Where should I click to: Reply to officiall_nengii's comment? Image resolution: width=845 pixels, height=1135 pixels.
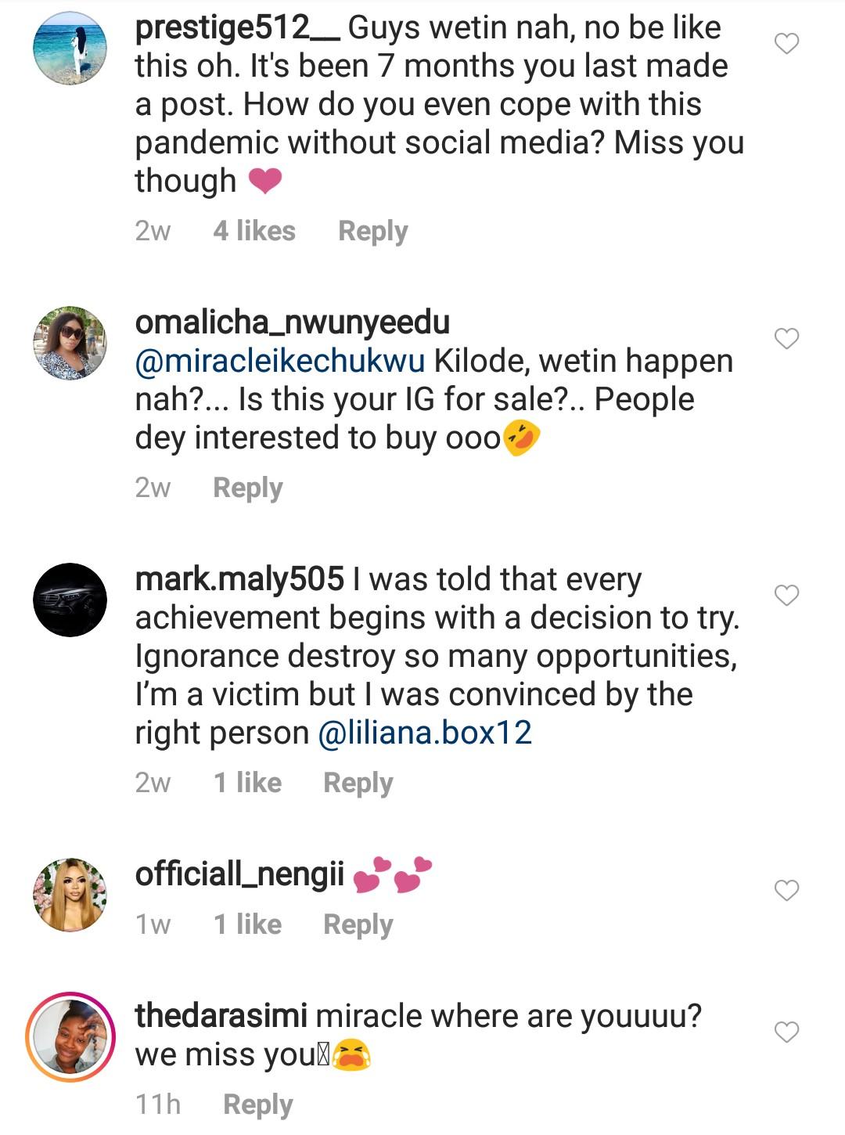[358, 924]
